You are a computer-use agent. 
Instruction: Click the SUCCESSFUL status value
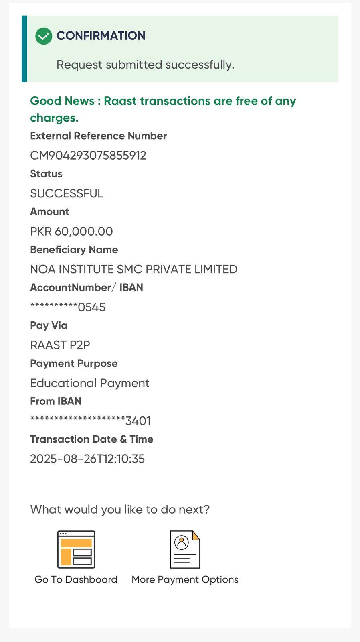(67, 193)
